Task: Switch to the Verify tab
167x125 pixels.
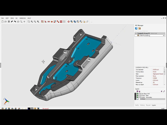Action: pyautogui.click(x=137, y=105)
